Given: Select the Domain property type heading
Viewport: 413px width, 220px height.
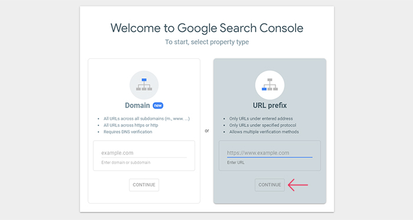Looking at the screenshot, I should (137, 105).
